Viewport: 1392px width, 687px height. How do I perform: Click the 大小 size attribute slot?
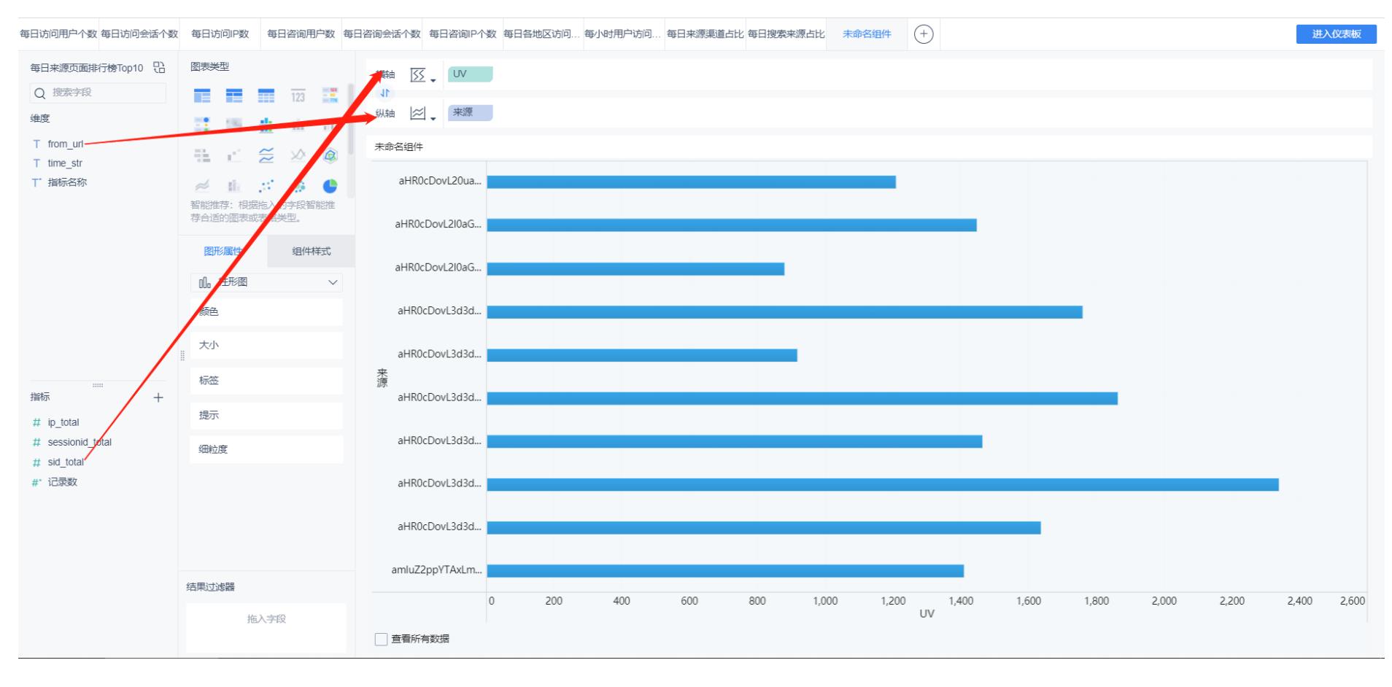[x=266, y=346]
